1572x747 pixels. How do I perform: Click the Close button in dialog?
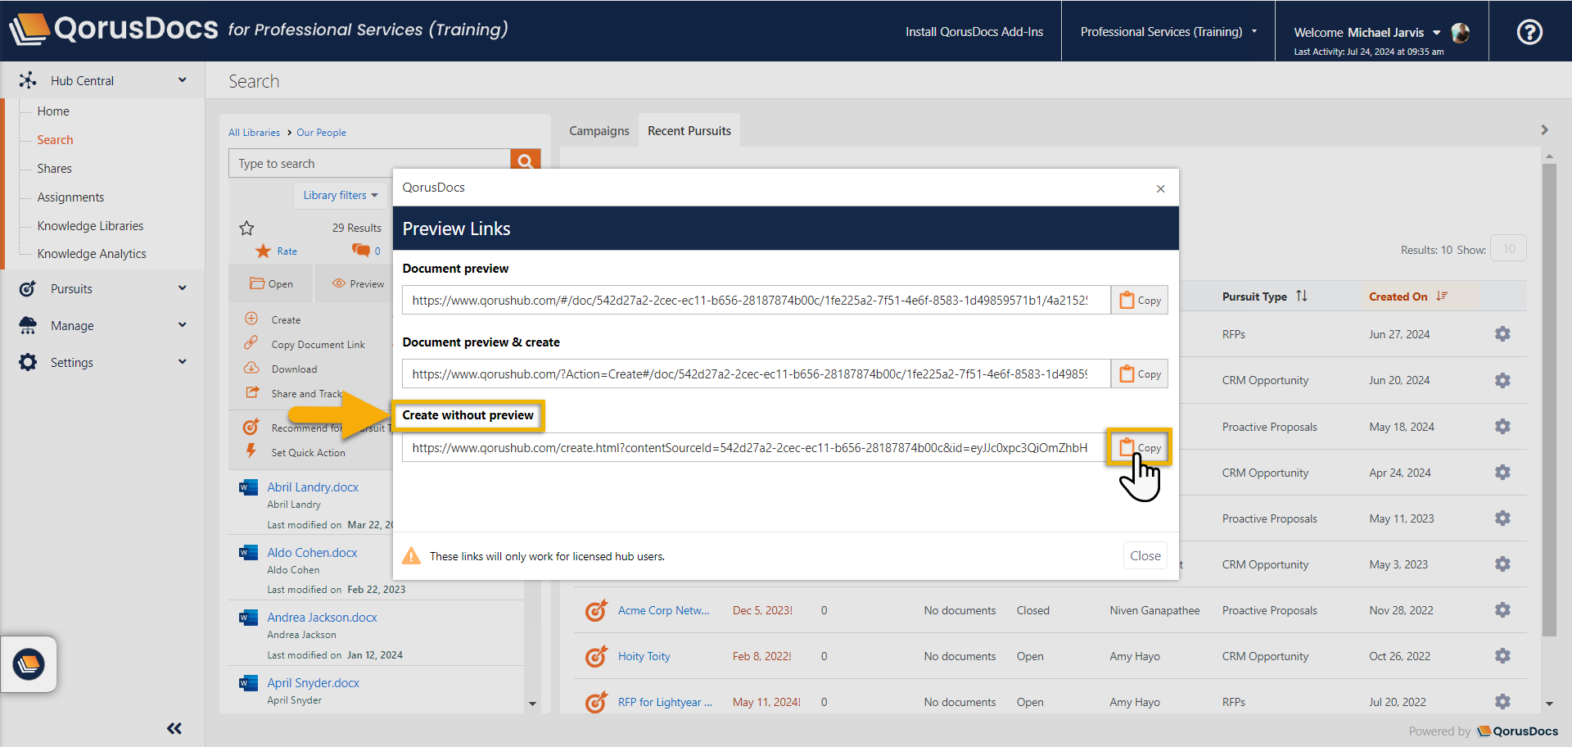coord(1145,555)
